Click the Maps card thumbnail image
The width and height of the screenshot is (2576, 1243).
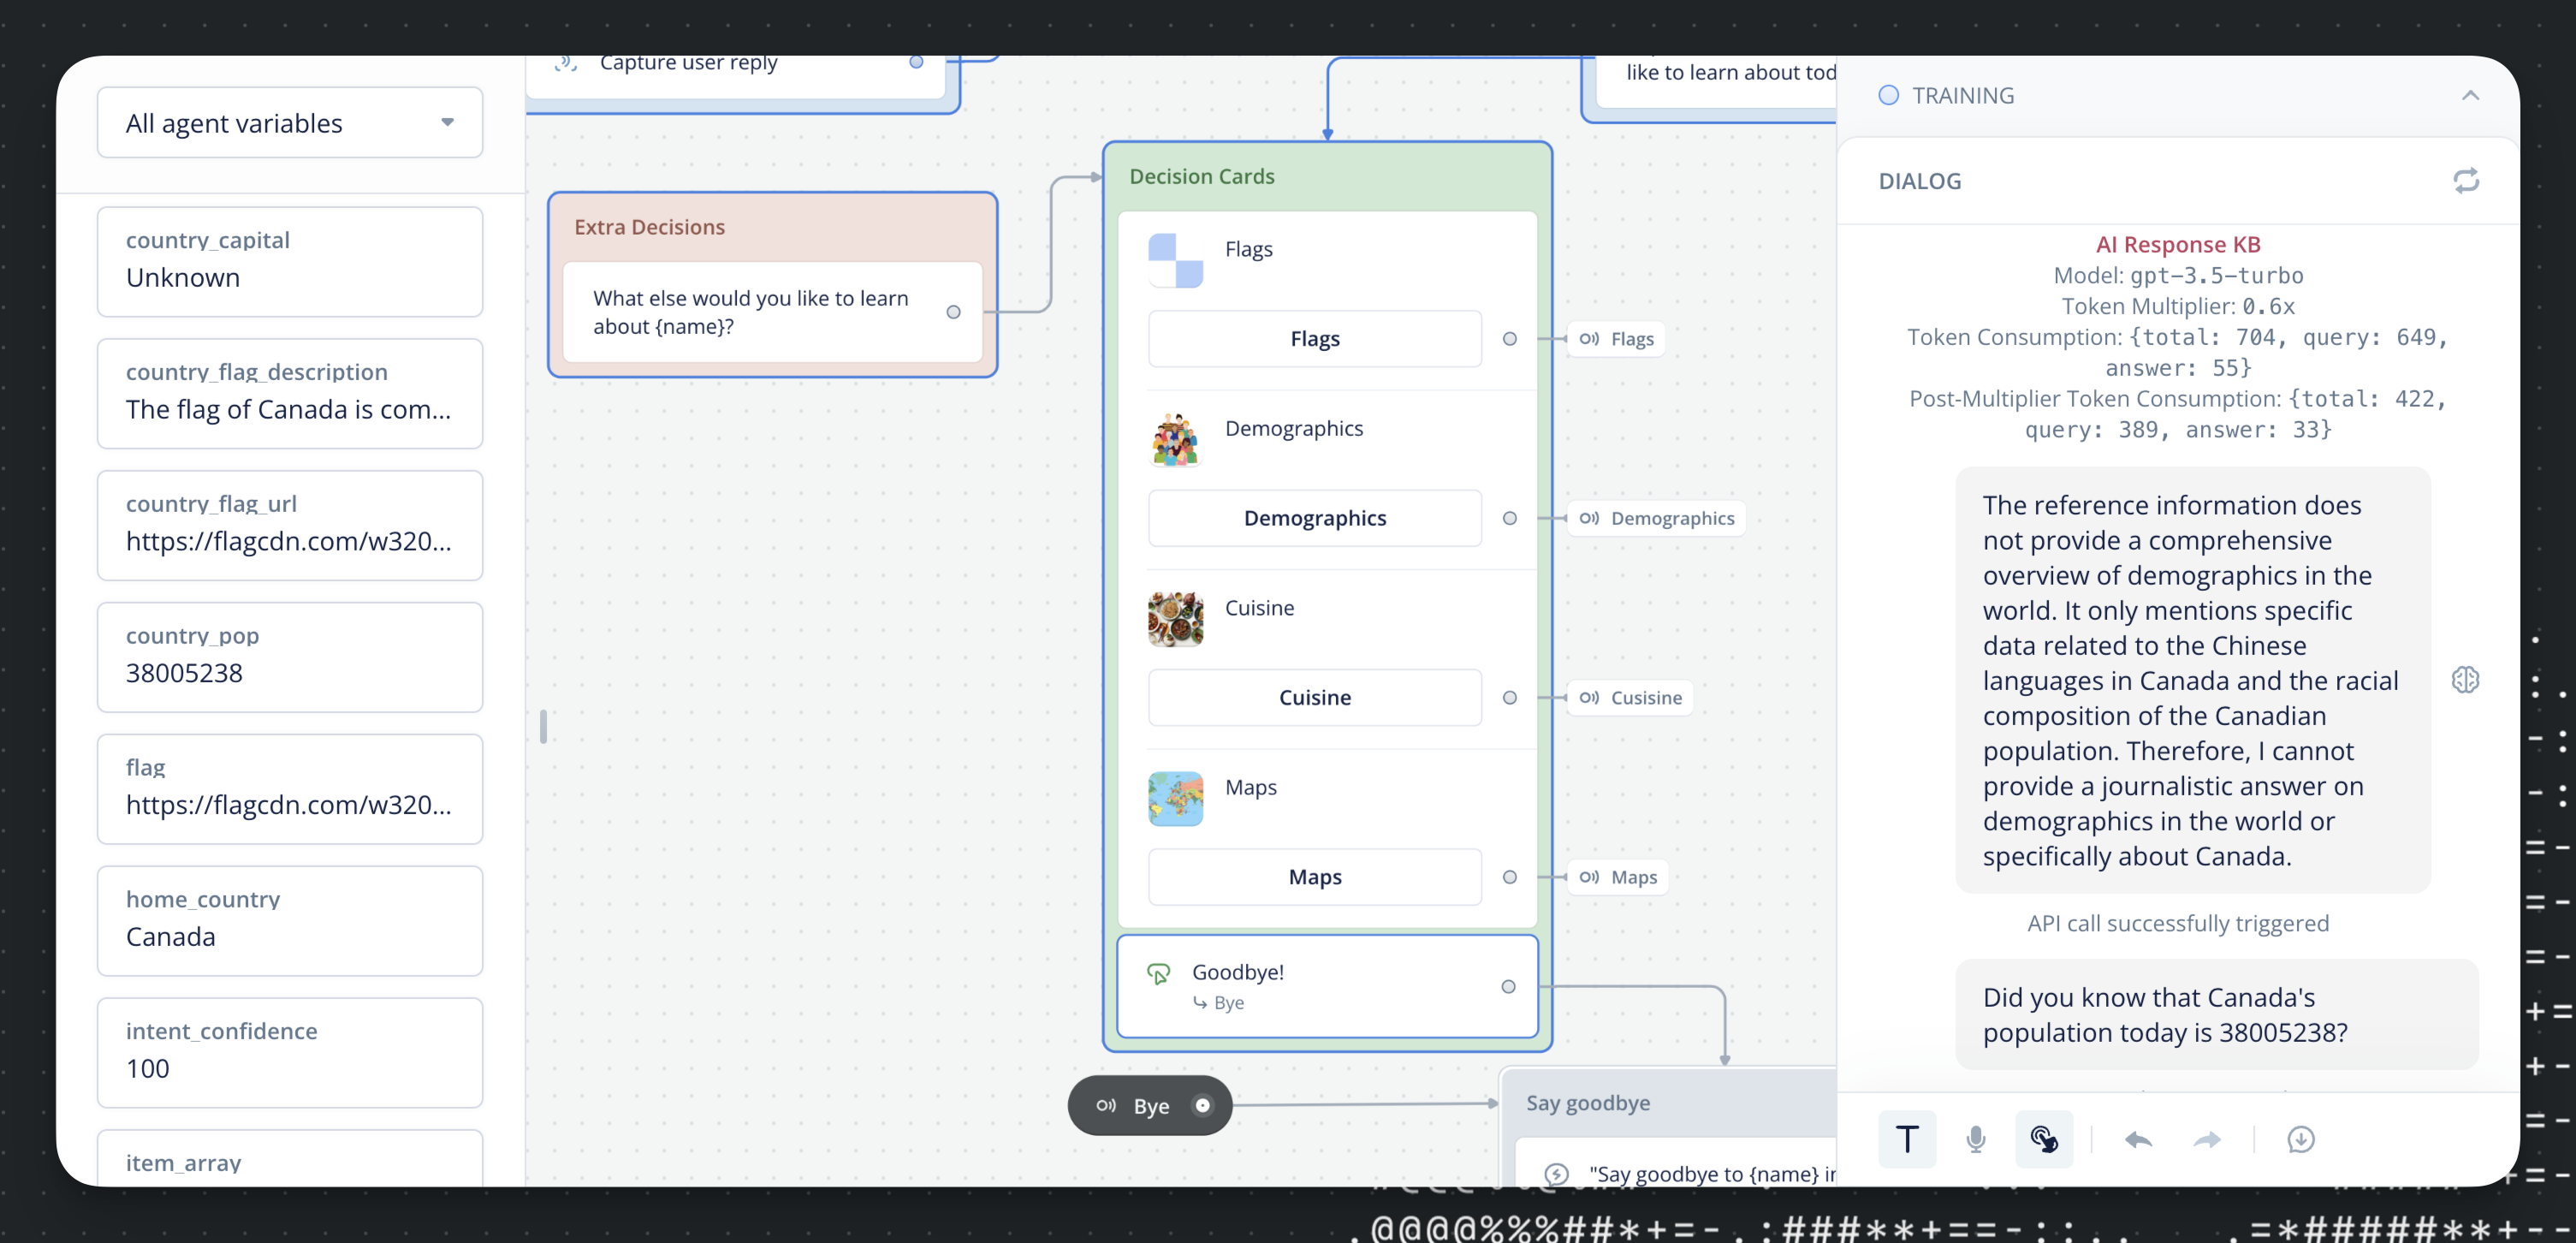(1175, 798)
